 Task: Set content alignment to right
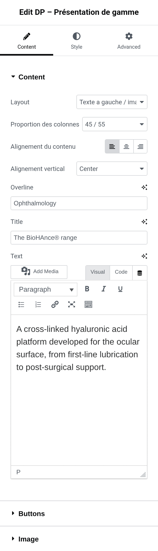pyautogui.click(x=140, y=147)
